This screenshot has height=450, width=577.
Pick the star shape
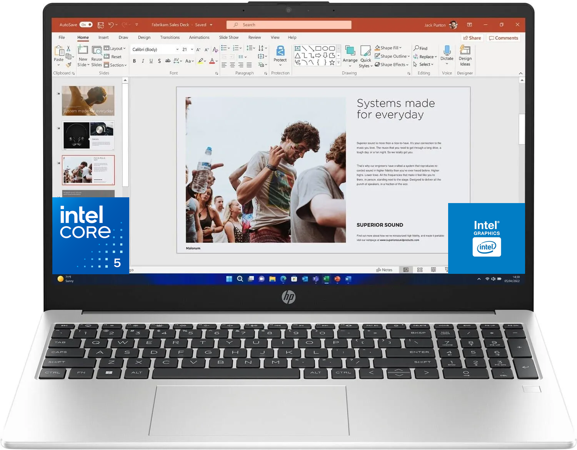pyautogui.click(x=332, y=62)
